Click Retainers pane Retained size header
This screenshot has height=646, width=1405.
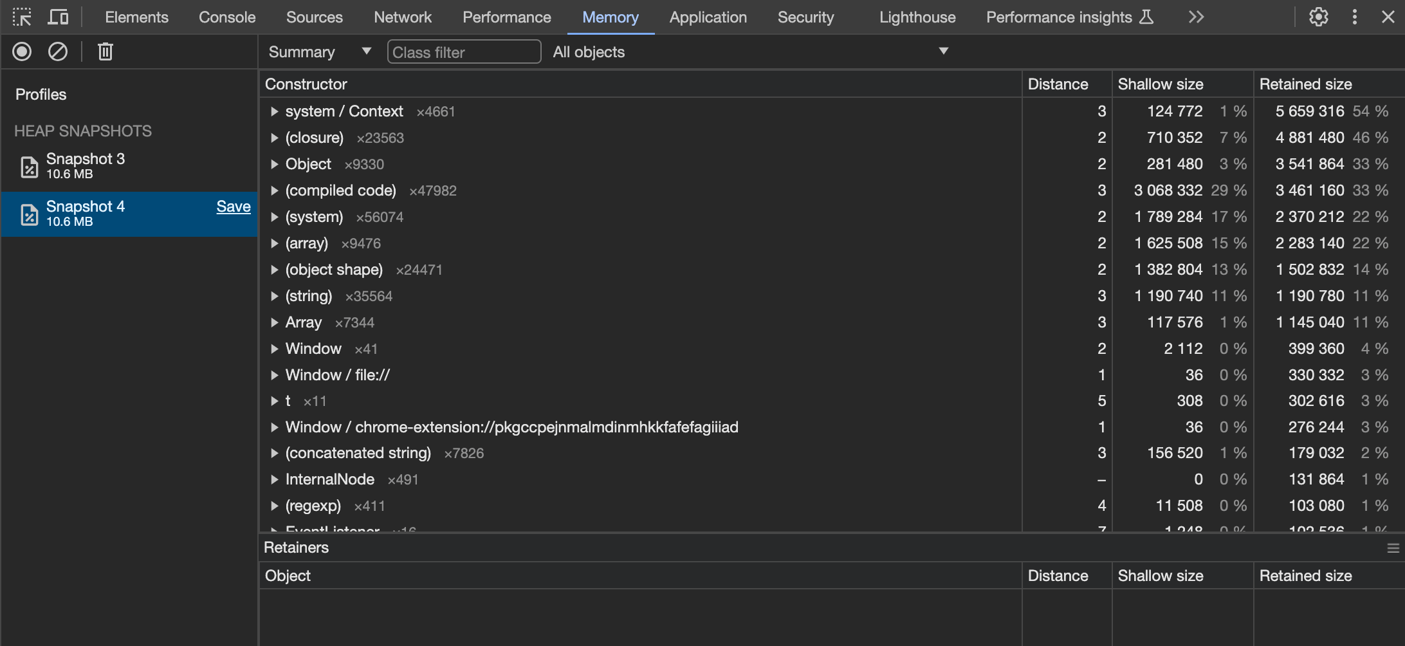tap(1329, 576)
